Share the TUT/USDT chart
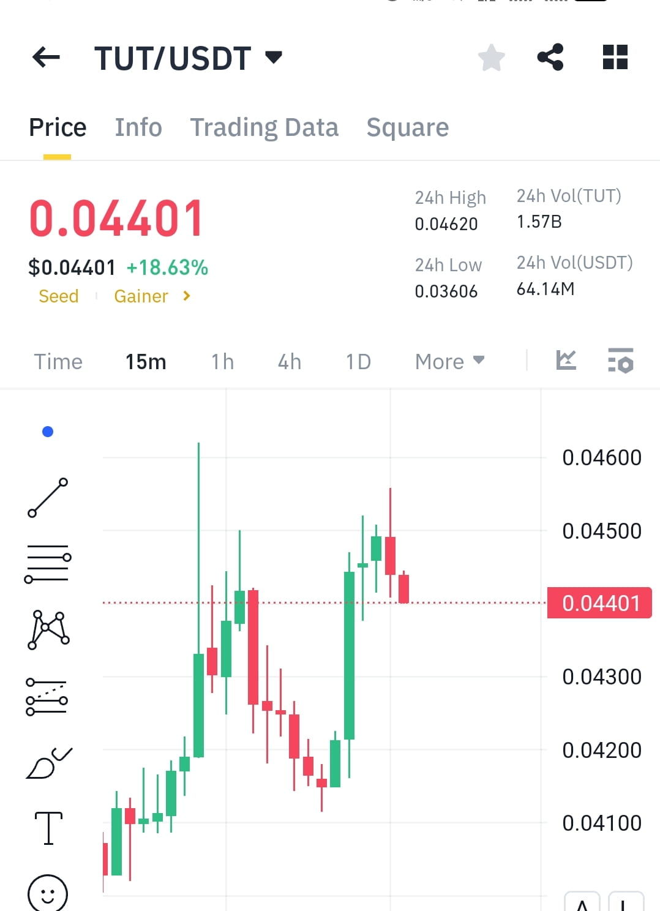Viewport: 660px width, 911px height. [x=550, y=57]
